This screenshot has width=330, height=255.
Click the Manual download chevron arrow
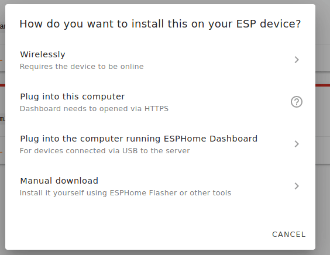click(297, 186)
